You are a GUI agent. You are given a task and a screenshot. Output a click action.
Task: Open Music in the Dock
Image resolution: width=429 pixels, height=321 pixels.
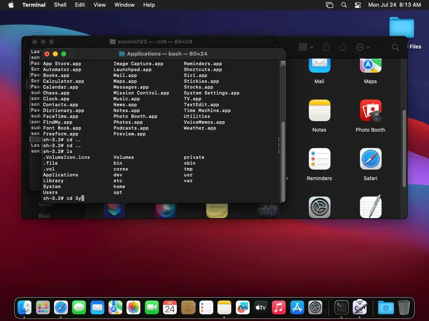click(x=279, y=307)
